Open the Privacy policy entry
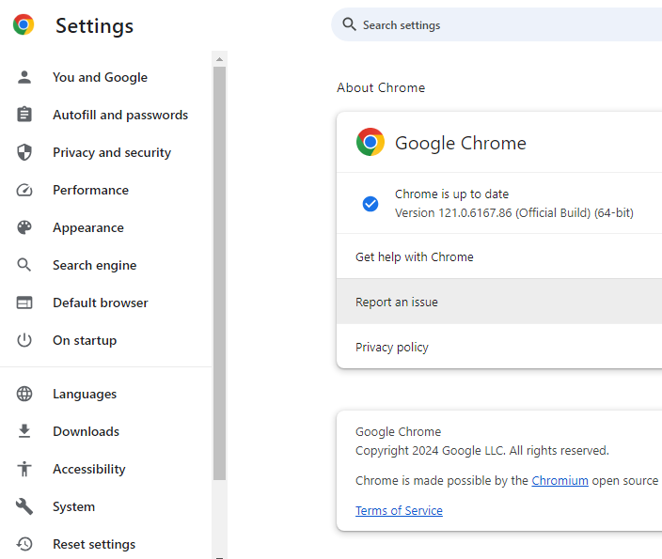Screen dimensions: 662x559 coord(392,347)
